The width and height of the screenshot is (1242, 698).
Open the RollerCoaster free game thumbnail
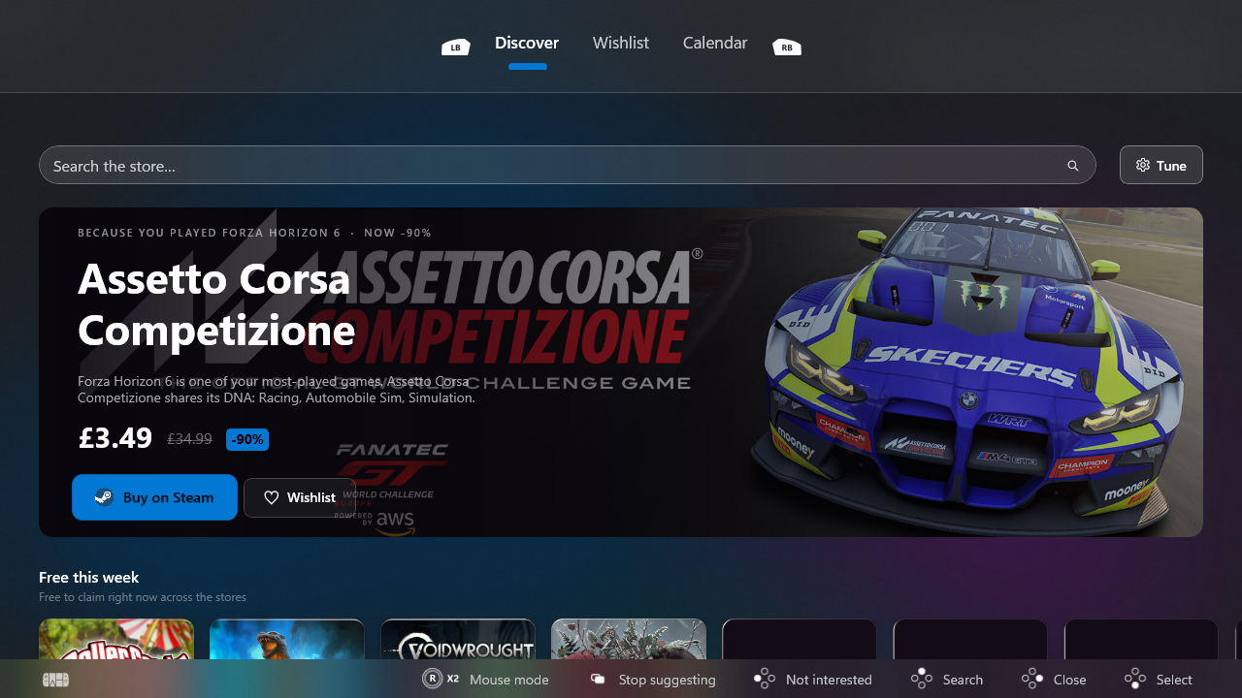116,639
